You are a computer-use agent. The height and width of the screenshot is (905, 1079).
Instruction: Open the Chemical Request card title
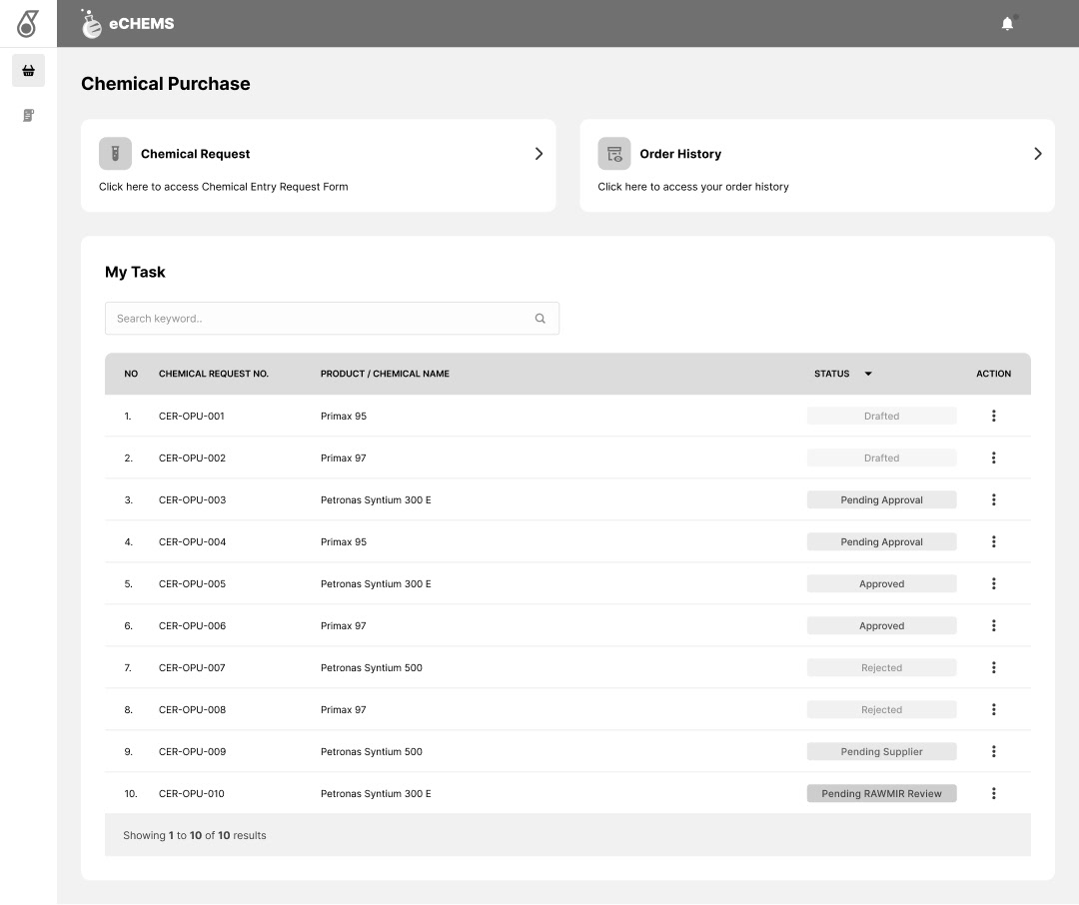tap(196, 154)
